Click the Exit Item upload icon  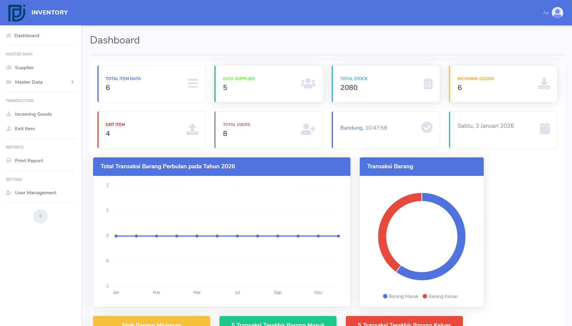pyautogui.click(x=192, y=129)
